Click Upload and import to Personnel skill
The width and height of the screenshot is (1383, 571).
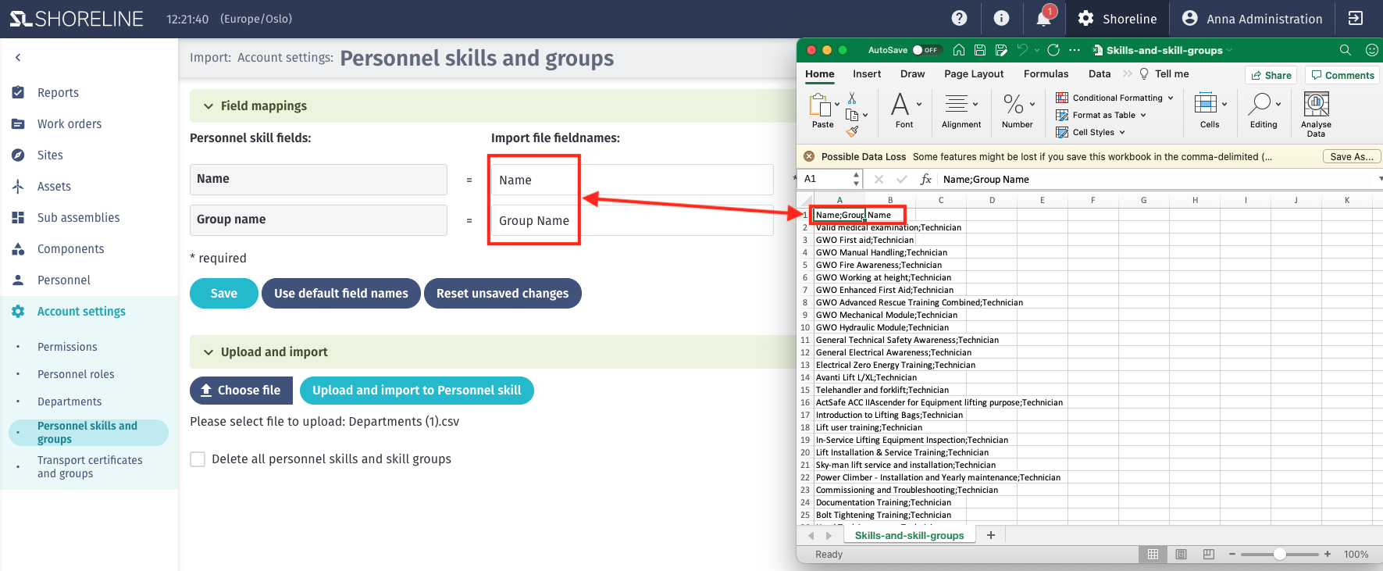click(417, 390)
